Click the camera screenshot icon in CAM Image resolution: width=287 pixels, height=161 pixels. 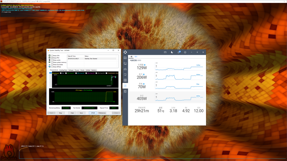pyautogui.click(x=166, y=52)
